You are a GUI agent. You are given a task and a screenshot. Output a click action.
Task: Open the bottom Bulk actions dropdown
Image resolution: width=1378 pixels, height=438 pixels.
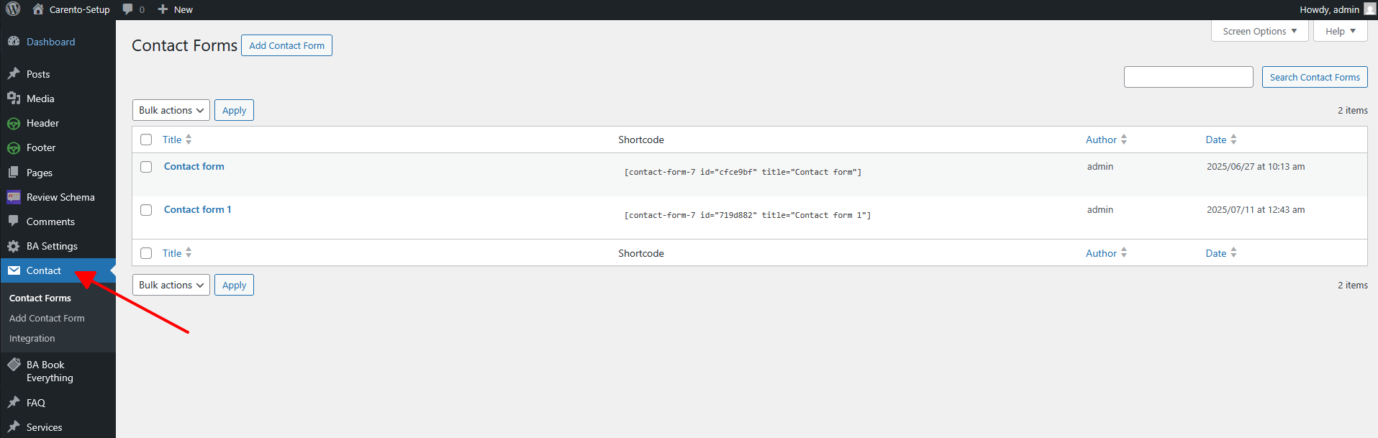171,285
